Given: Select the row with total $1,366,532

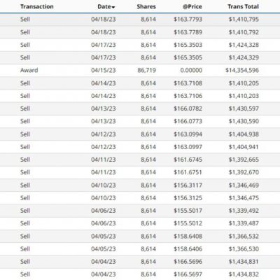Looking at the screenshot, I should coord(140,236).
